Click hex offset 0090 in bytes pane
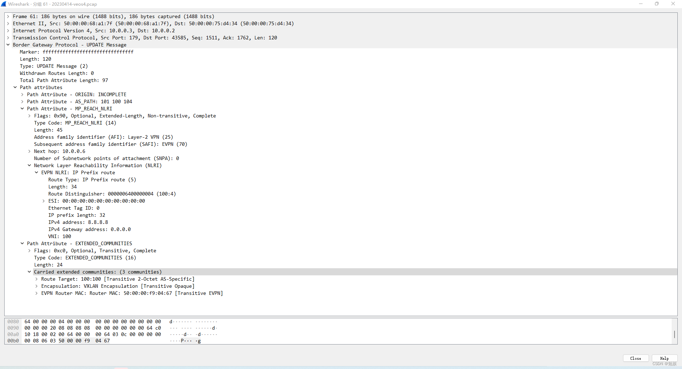Screen dimensions: 682x369 [13, 328]
